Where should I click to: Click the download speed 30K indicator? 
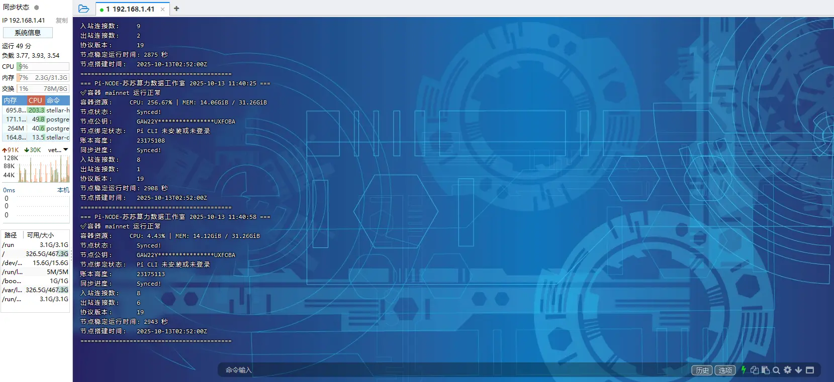click(33, 150)
